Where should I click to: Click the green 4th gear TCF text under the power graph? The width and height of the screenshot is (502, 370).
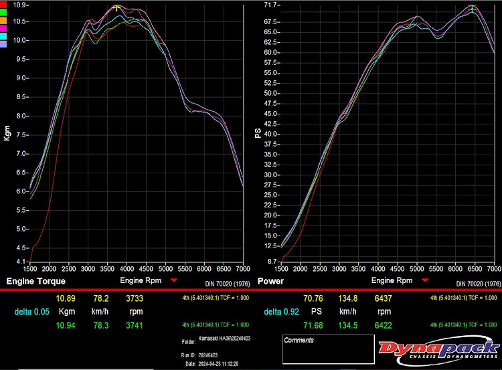click(464, 325)
